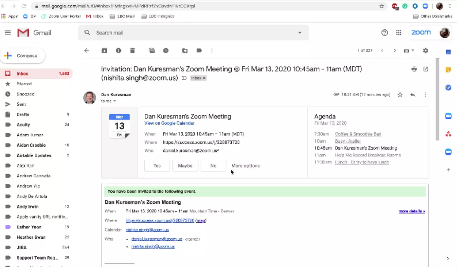Image resolution: width=457 pixels, height=267 pixels.
Task: Click the more details link
Action: click(x=412, y=211)
